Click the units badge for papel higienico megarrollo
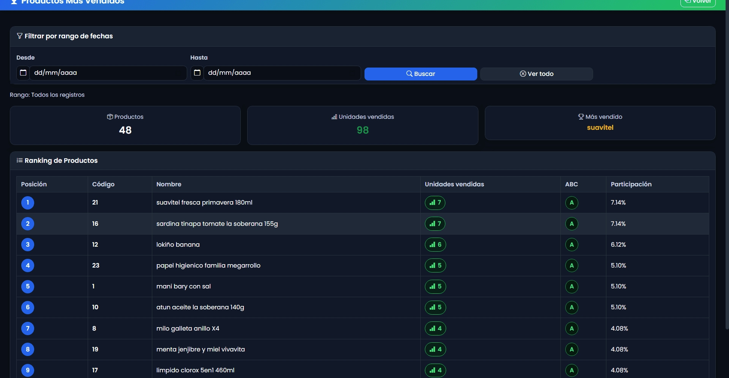Viewport: 729px width, 378px height. [x=435, y=266]
